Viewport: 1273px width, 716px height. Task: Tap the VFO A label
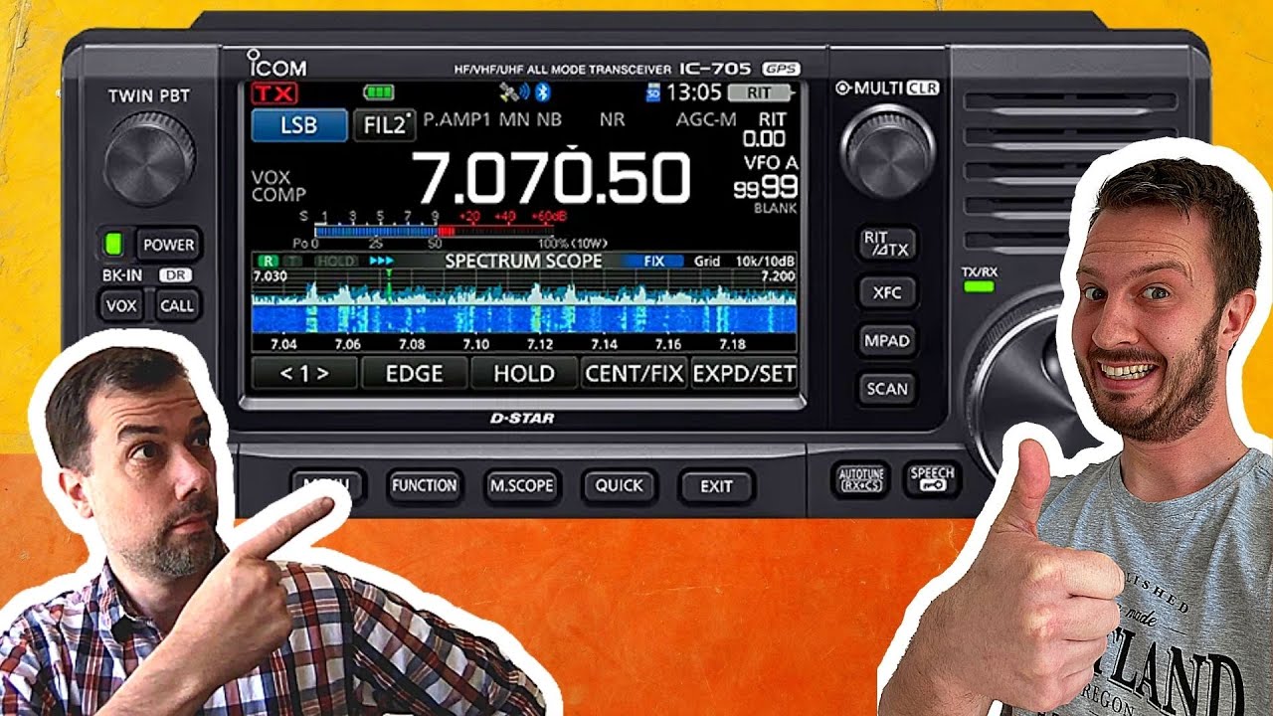[770, 163]
